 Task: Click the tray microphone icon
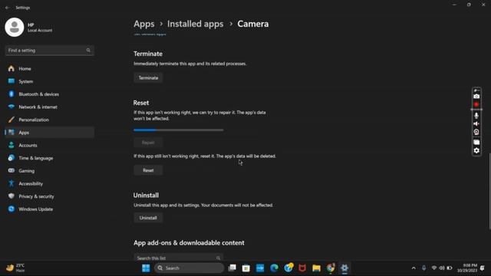point(423,268)
